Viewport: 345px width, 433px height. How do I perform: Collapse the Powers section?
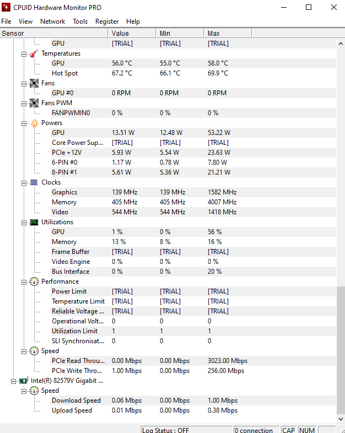(x=24, y=123)
